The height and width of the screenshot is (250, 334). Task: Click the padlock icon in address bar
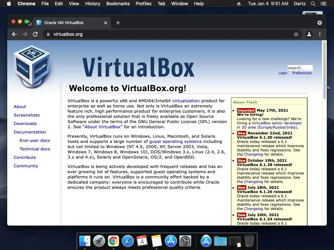pos(48,34)
